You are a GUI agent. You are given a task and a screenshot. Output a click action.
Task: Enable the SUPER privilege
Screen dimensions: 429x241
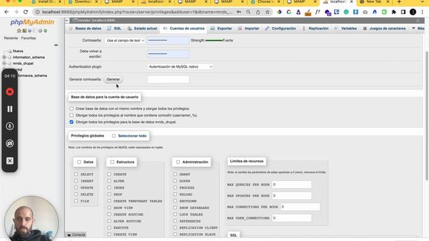click(175, 181)
